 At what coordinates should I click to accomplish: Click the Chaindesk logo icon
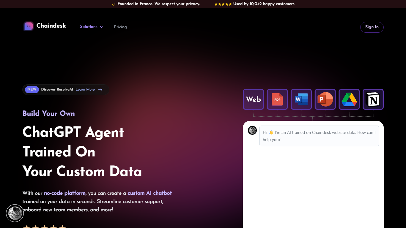point(29,26)
